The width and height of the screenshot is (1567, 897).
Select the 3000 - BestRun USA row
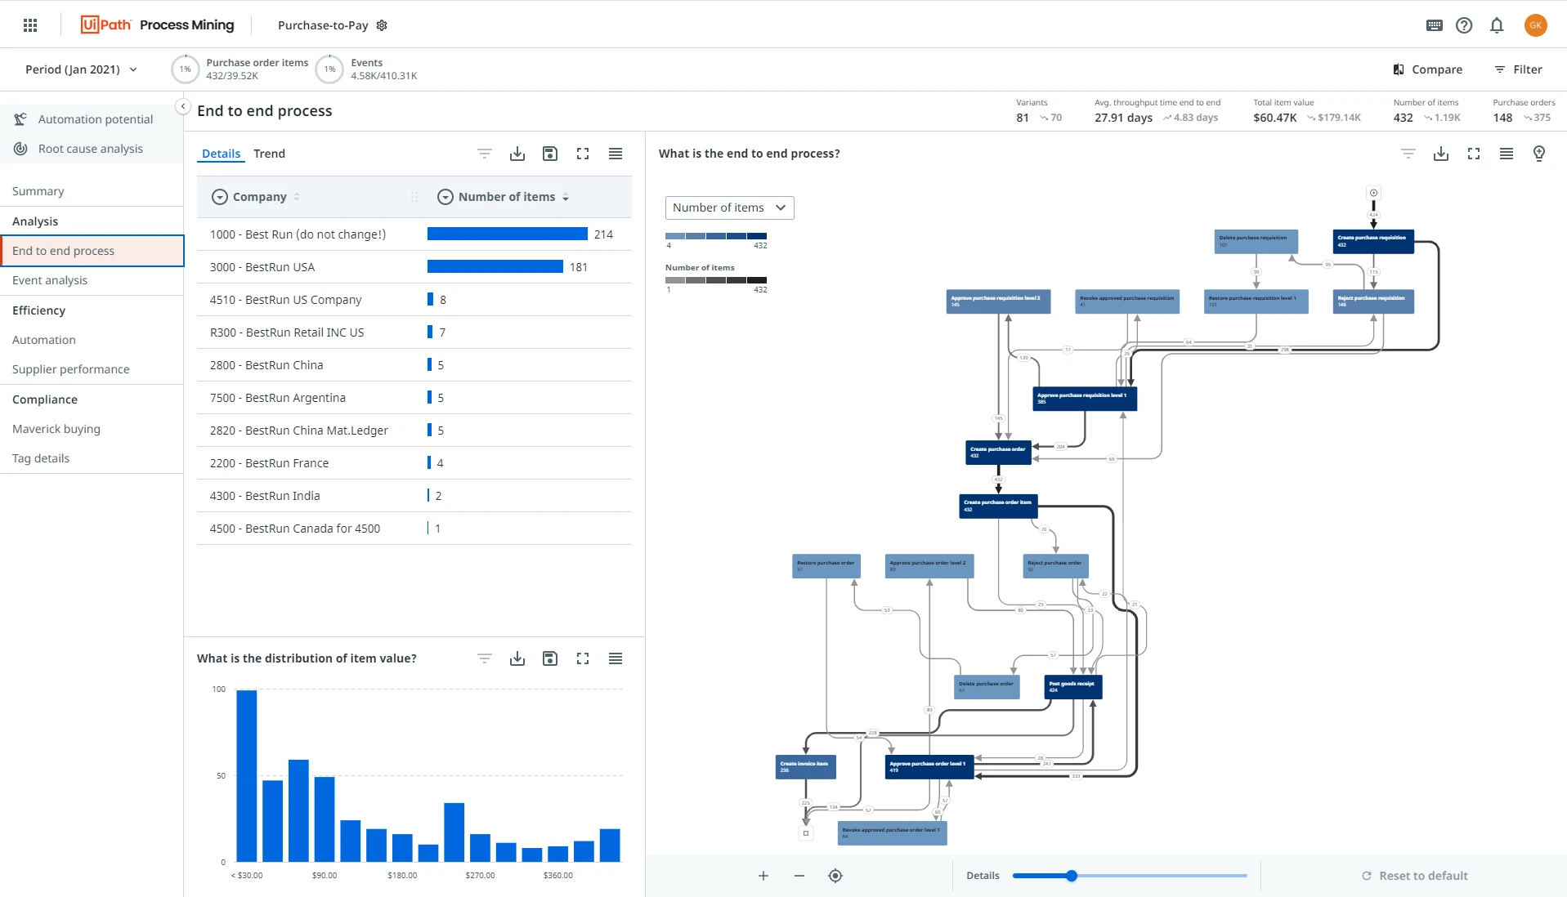click(x=414, y=267)
